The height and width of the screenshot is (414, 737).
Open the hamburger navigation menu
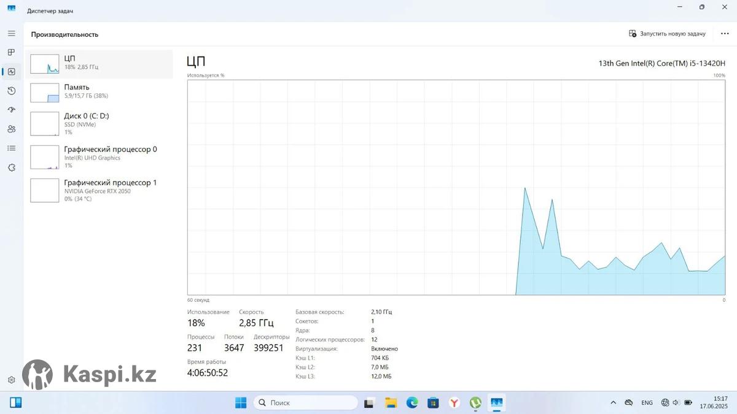point(11,33)
